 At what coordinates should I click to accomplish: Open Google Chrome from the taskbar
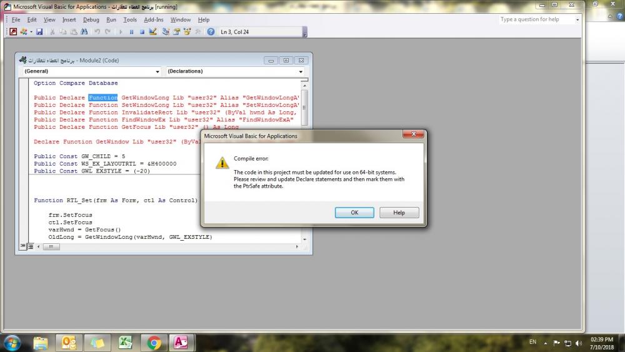click(154, 343)
